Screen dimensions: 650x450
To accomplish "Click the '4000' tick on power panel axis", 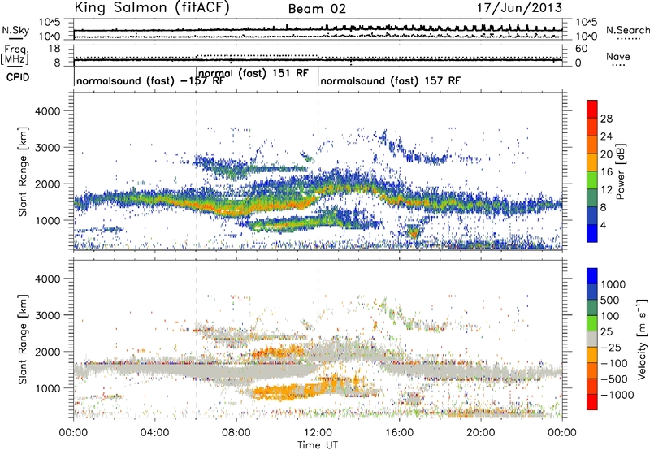I will pyautogui.click(x=48, y=111).
